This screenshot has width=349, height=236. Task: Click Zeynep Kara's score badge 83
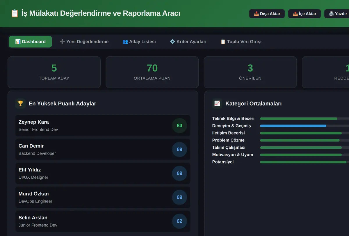click(x=179, y=125)
